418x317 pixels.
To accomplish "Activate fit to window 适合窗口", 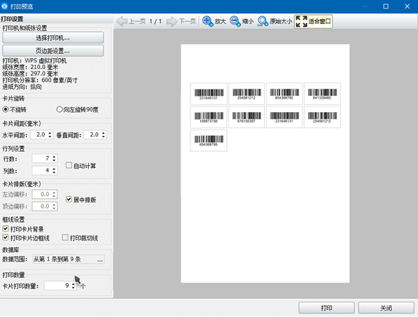I will (x=313, y=21).
